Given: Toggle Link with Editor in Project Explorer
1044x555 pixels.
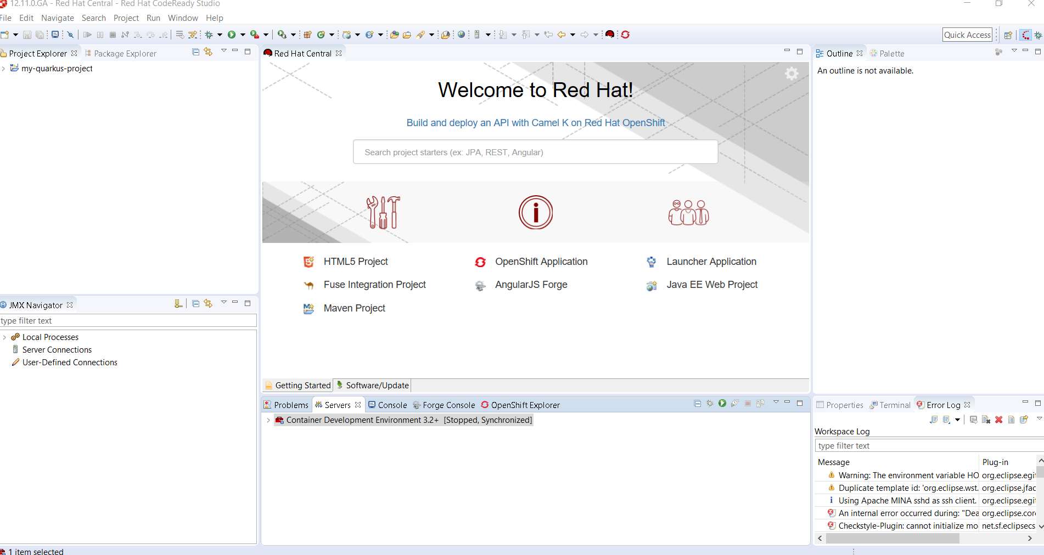Looking at the screenshot, I should point(208,52).
